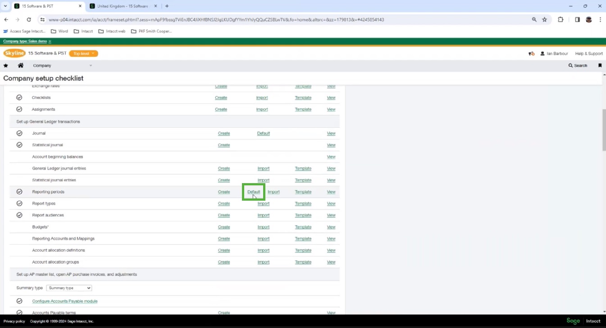Open the Company menu chevron
The image size is (606, 328).
coord(90,65)
